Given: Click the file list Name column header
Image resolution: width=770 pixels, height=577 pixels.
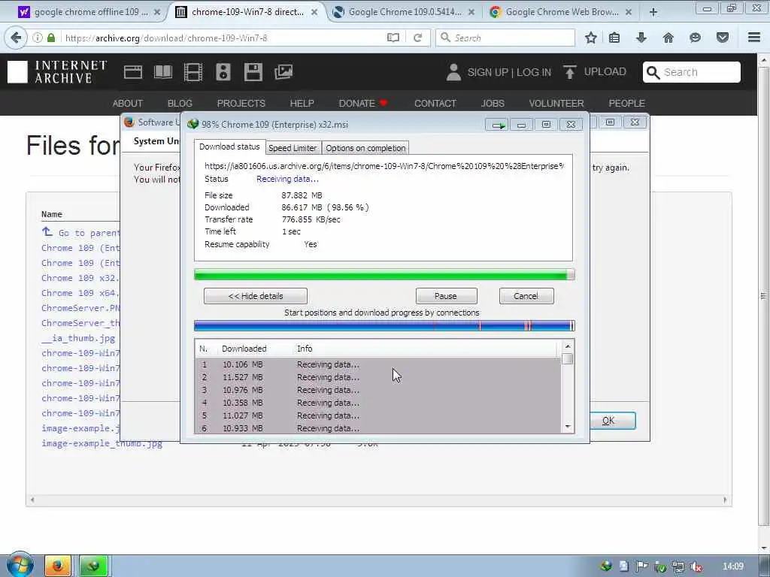Looking at the screenshot, I should pos(52,214).
